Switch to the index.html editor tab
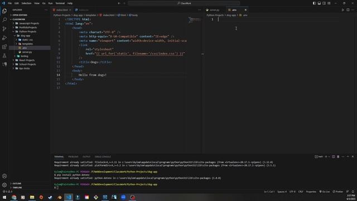 click(62, 10)
